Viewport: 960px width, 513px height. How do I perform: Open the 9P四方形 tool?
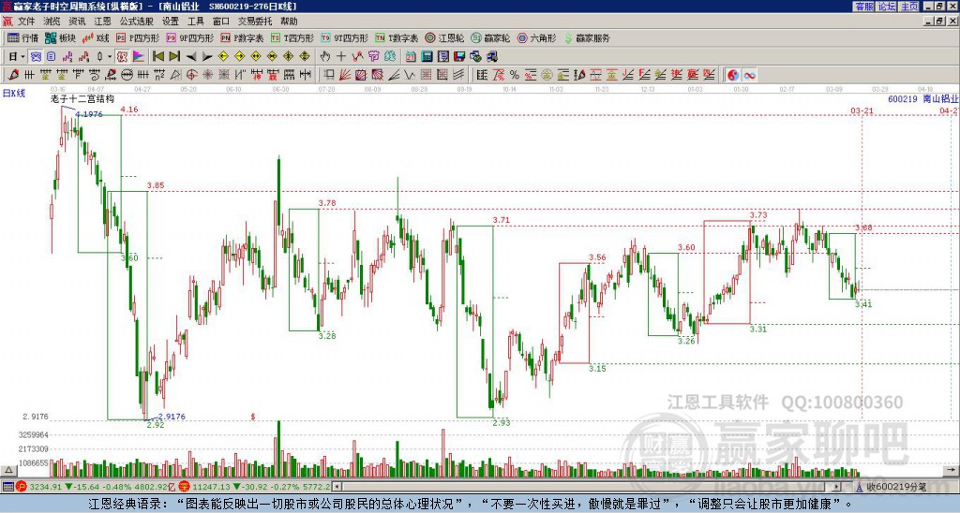189,37
